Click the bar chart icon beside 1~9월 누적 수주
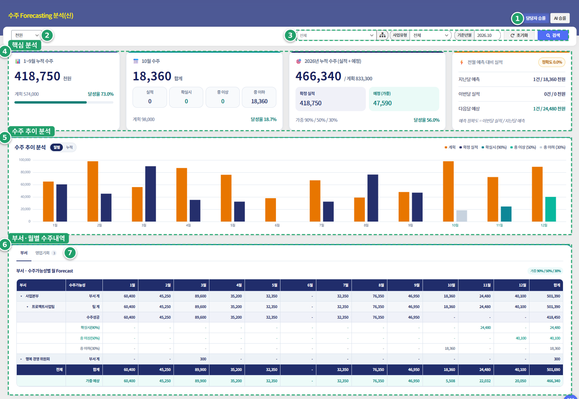 18,61
